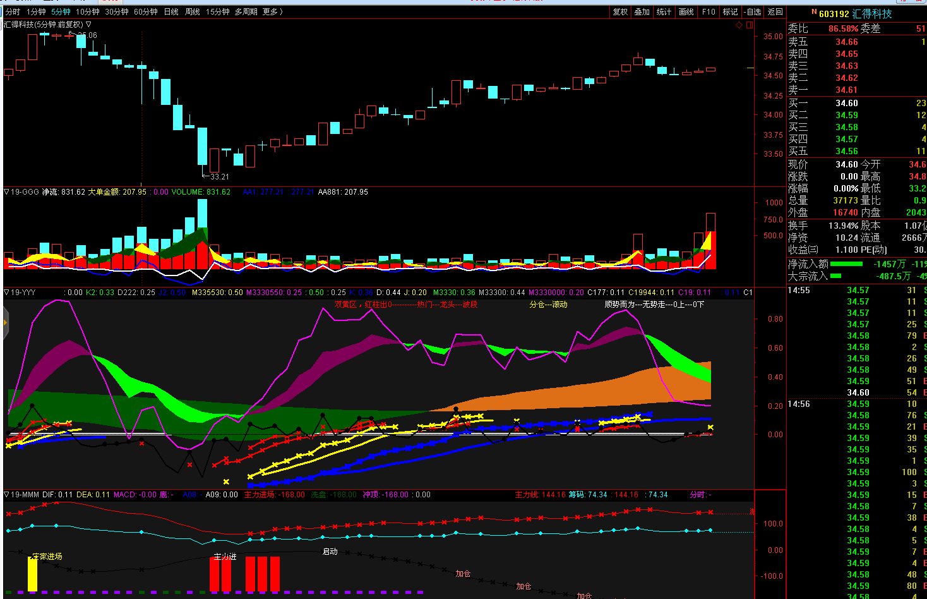This screenshot has height=599, width=927.
Task: Click the 总量 37173 volume value
Action: [846, 201]
